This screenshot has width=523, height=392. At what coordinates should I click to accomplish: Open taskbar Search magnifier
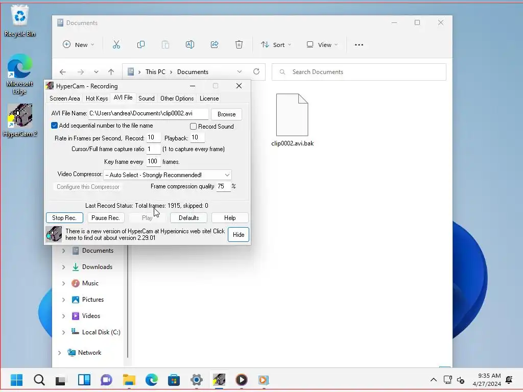(x=39, y=380)
